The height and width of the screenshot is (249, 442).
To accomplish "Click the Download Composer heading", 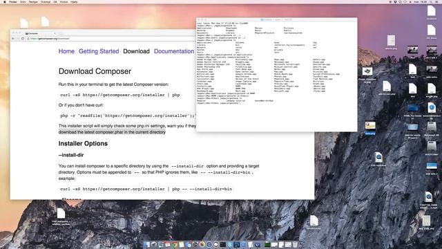I will (x=95, y=71).
